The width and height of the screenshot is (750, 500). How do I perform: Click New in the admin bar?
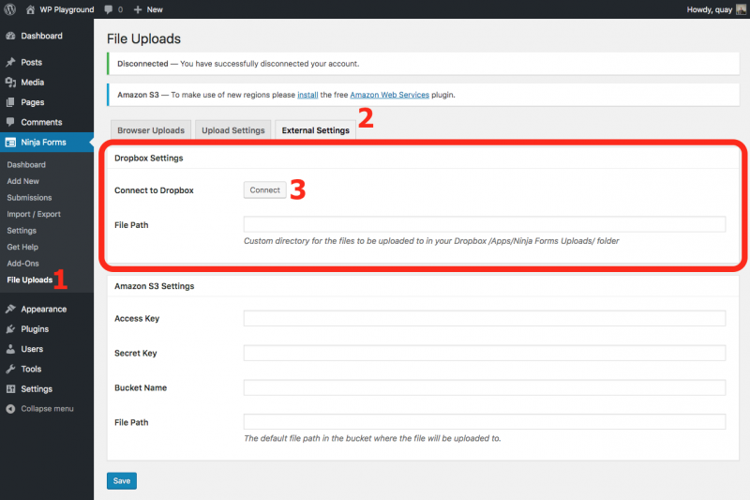point(155,9)
